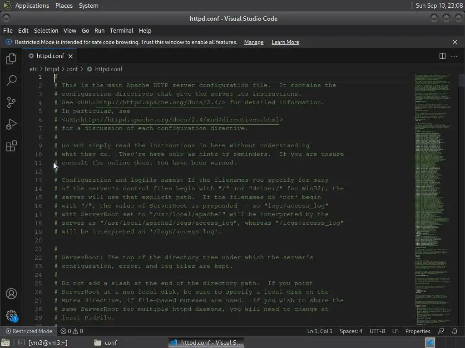Click the date and time clock
Image resolution: width=465 pixels, height=348 pixels.
pos(439,5)
